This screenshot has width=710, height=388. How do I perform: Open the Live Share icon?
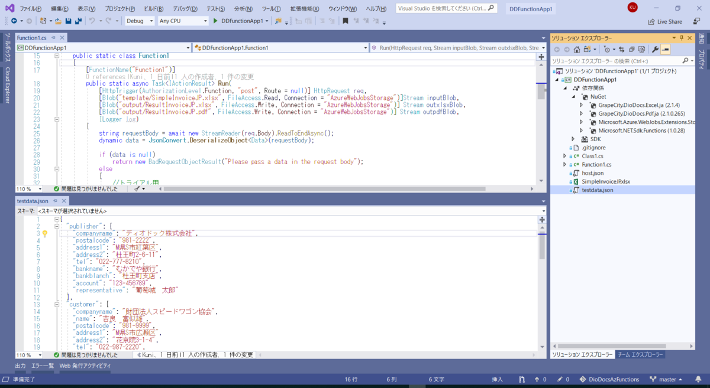(651, 21)
